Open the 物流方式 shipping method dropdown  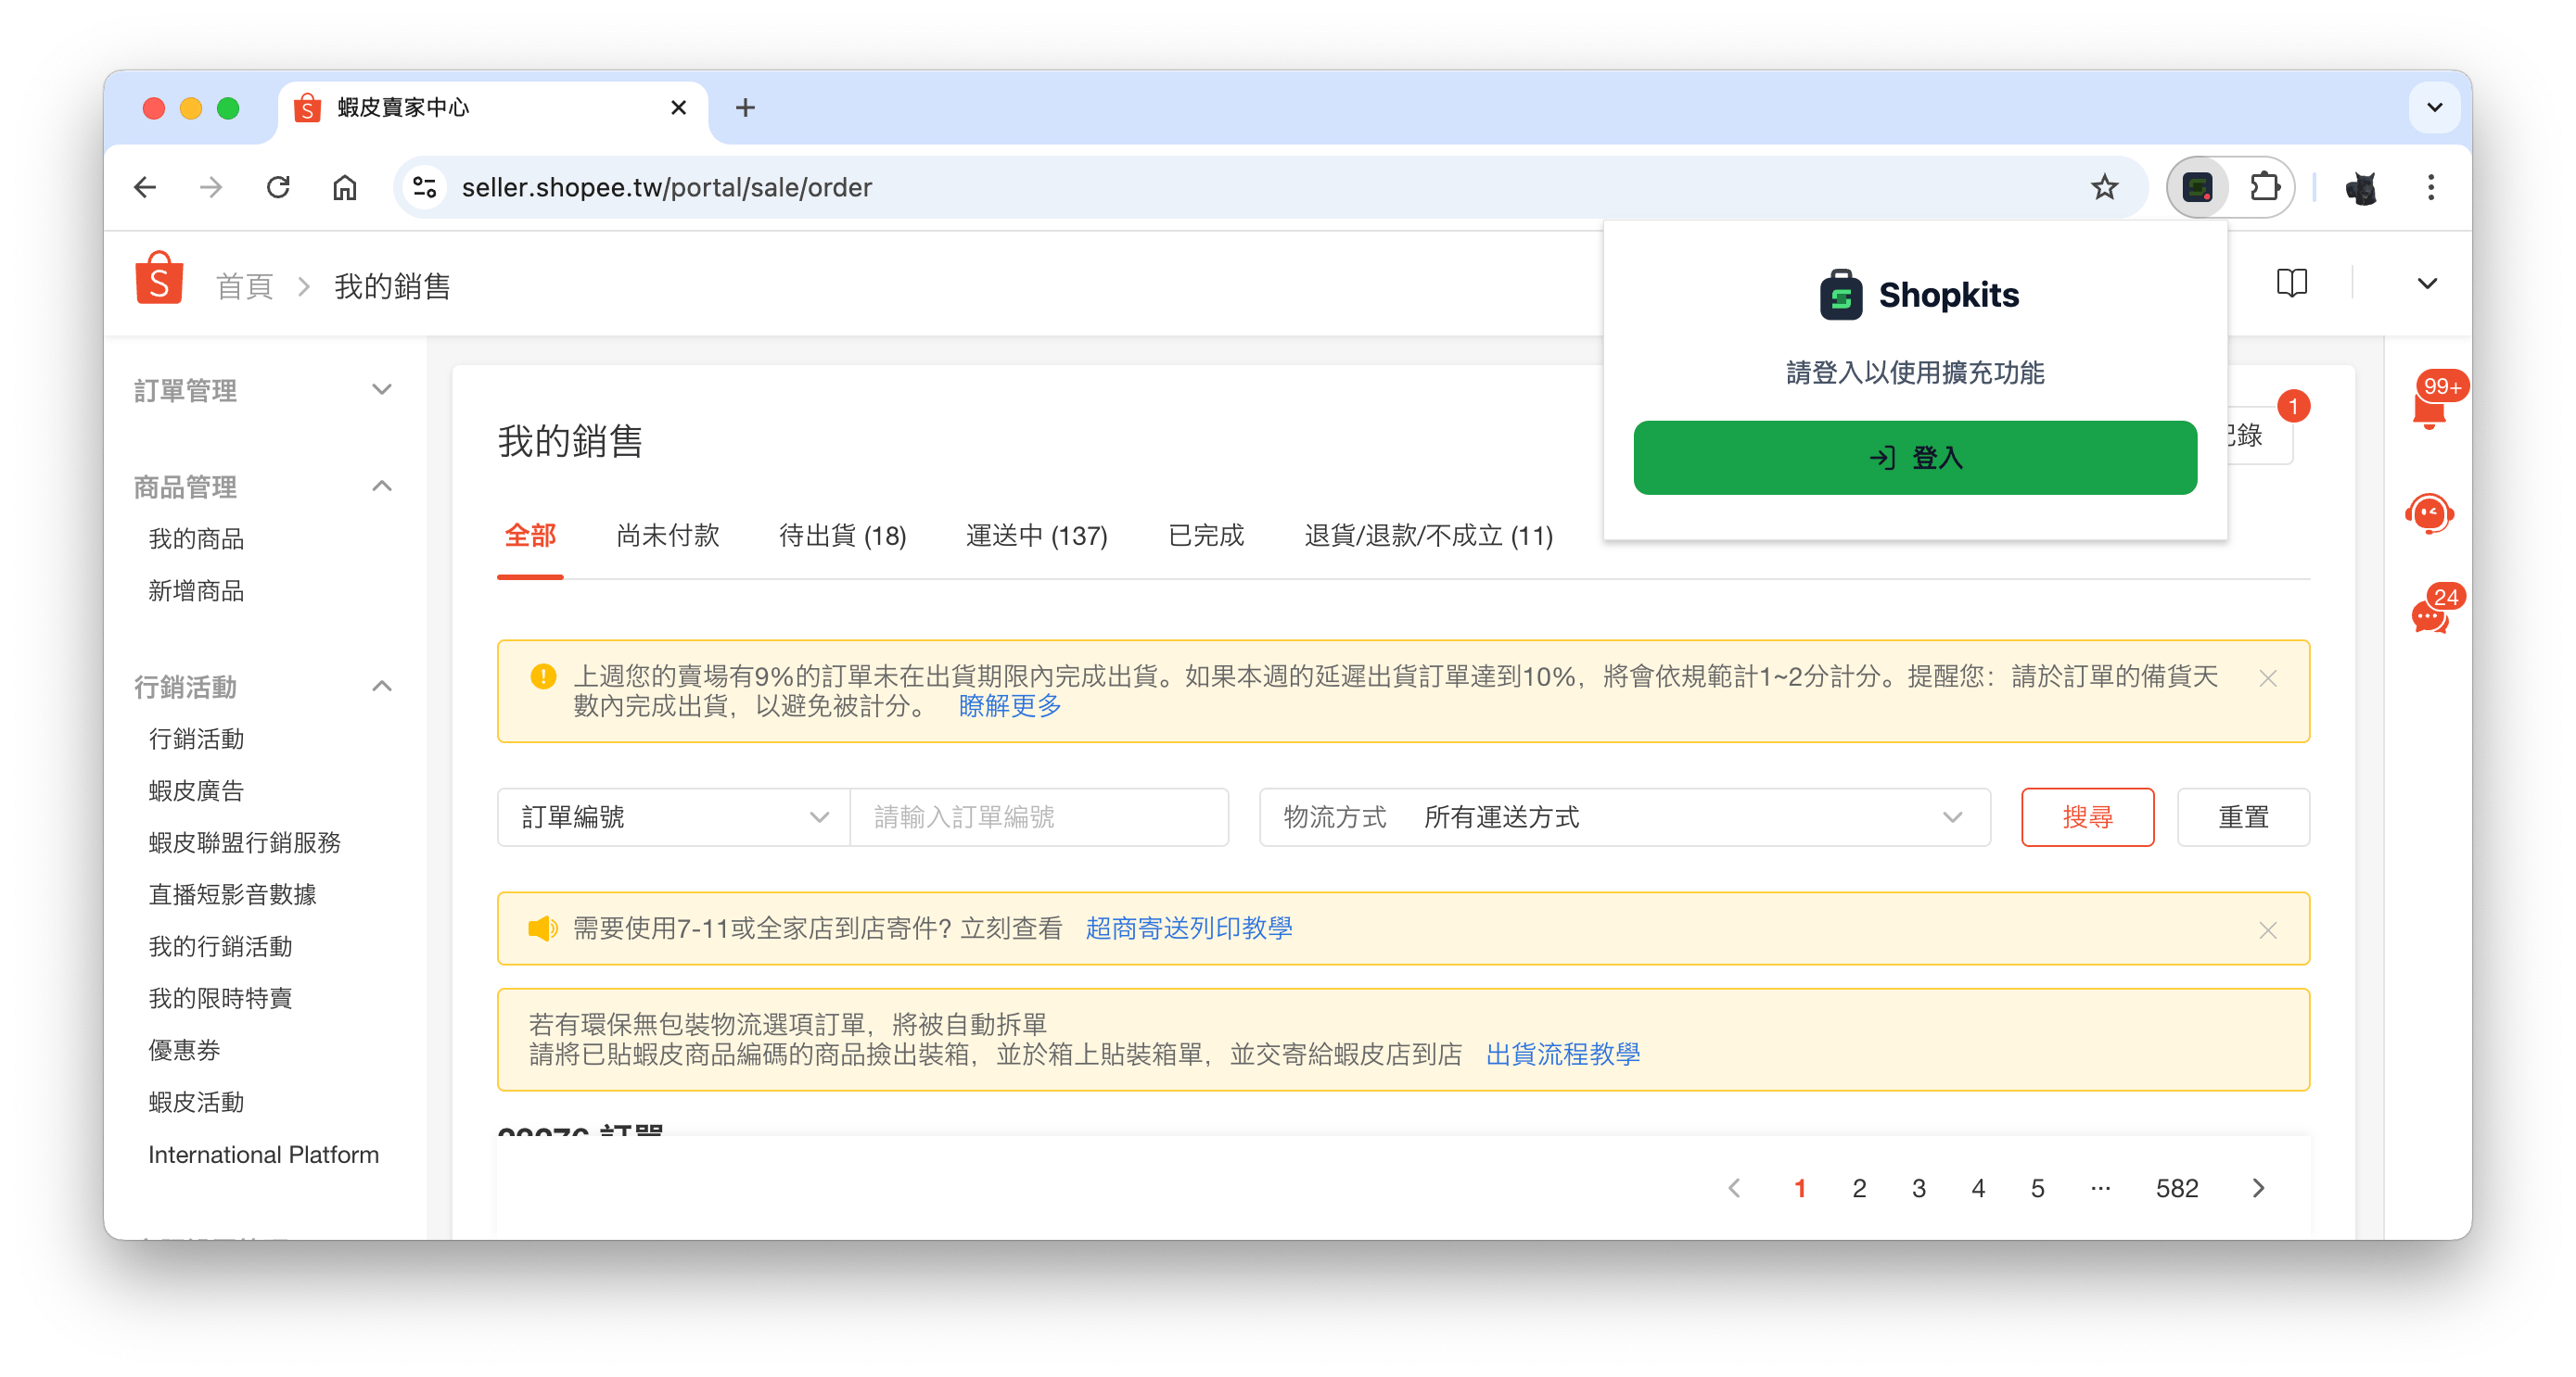point(1624,817)
